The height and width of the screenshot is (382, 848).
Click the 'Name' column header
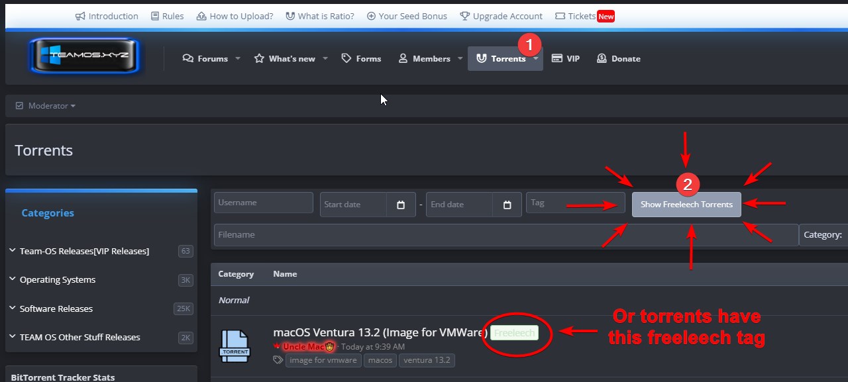point(285,274)
